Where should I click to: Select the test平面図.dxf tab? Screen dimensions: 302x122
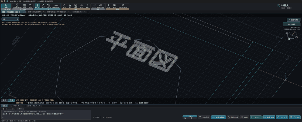78,12
